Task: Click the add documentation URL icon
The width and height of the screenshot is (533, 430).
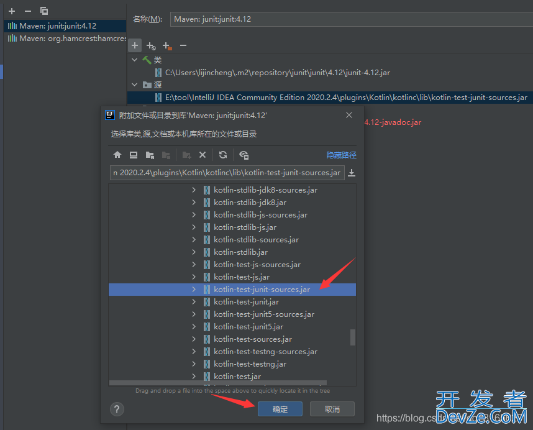Action: [x=151, y=45]
